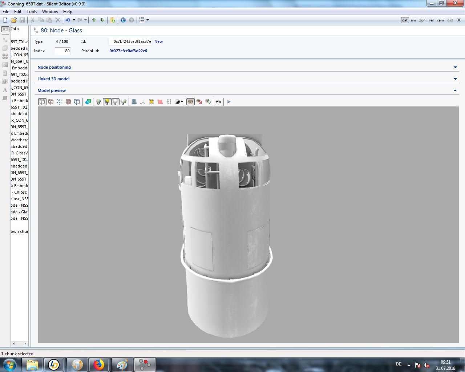Create a new file with the blank page icon
Screen dimensions: 465x372
tap(5, 20)
